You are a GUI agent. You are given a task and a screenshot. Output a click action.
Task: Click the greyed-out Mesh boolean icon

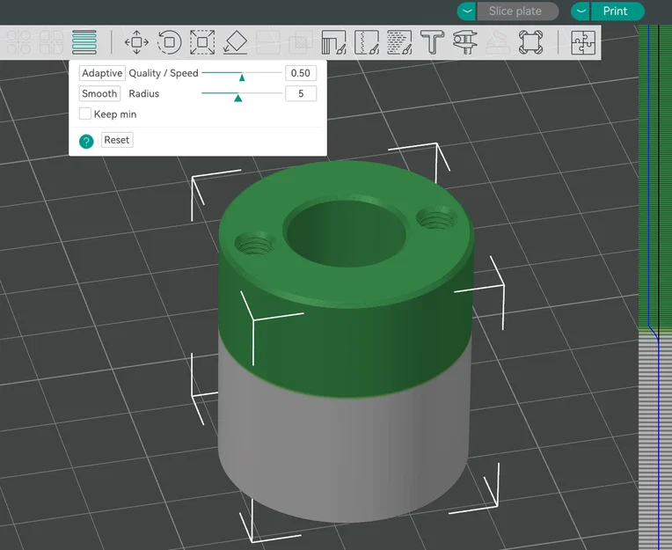[301, 42]
